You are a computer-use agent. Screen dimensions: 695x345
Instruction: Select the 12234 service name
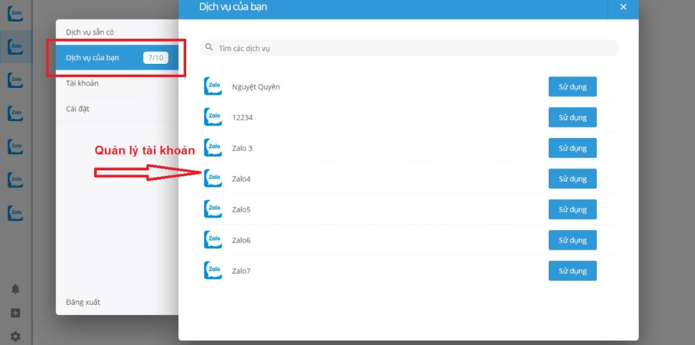242,117
